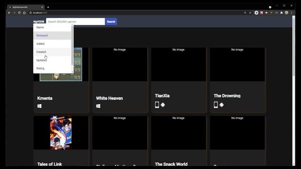Screen dimensions: 301x169
Task: Click the scroll-down arrow of page scrollbar
Action: 293,164
